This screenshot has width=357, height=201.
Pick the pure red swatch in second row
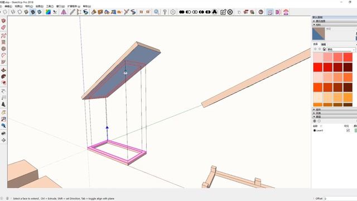[x=317, y=67]
